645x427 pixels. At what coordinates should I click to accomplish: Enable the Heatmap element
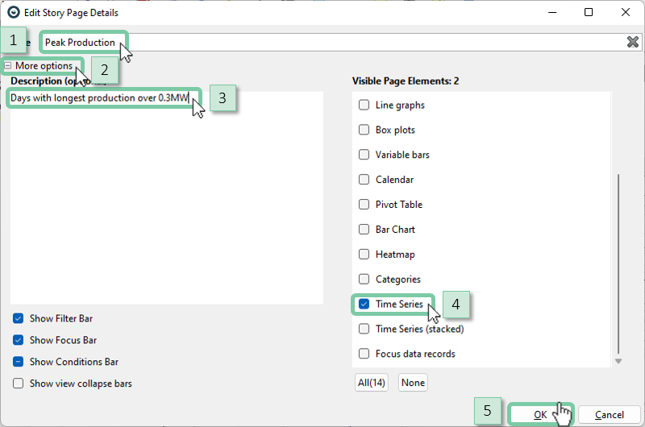(364, 255)
